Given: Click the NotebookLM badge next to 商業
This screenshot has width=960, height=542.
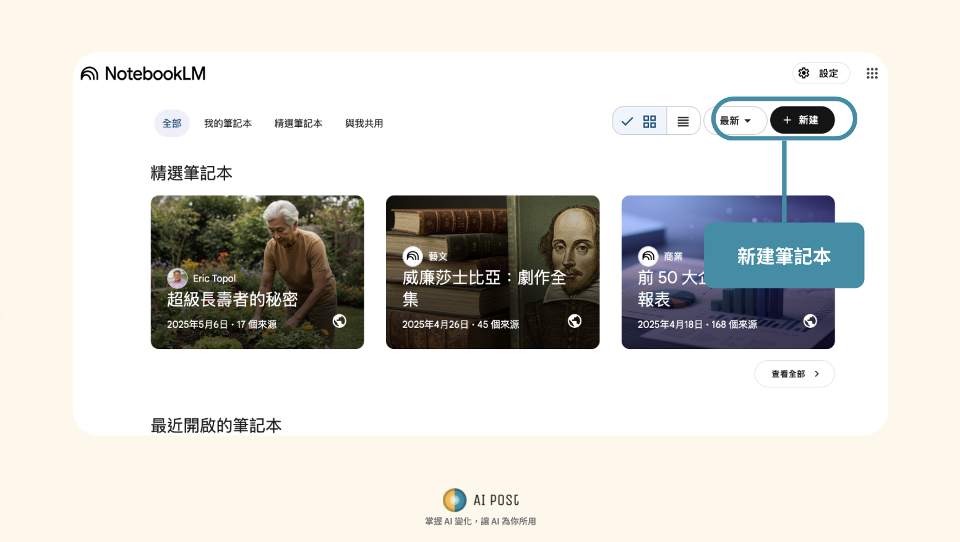Looking at the screenshot, I should [x=648, y=256].
